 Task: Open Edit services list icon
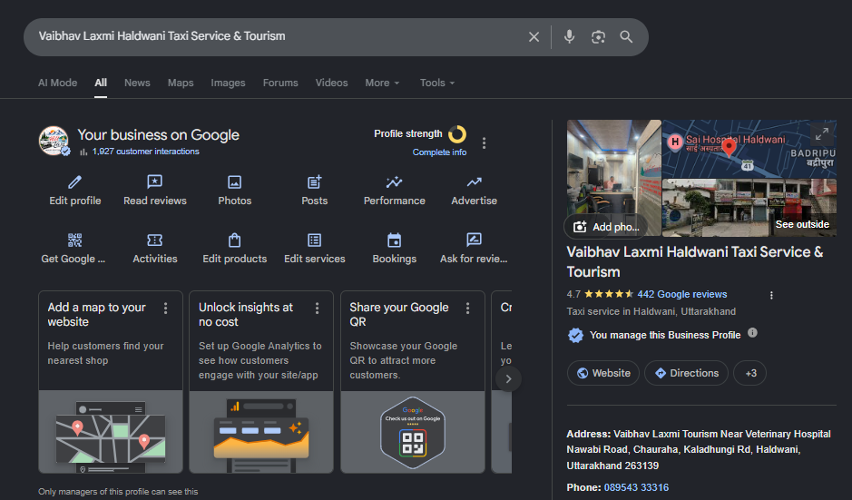(315, 240)
